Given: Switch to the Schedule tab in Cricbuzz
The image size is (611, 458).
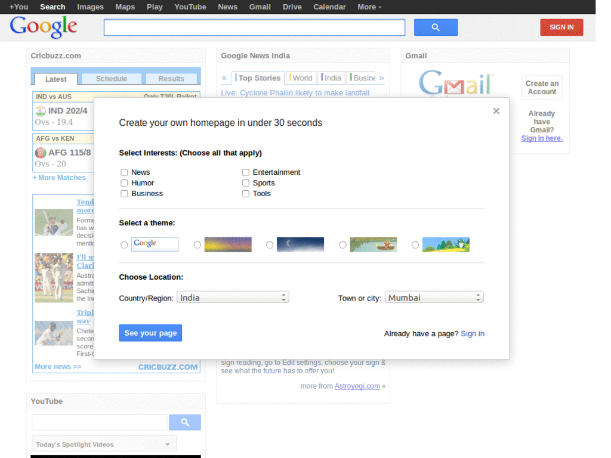Looking at the screenshot, I should 112,79.
